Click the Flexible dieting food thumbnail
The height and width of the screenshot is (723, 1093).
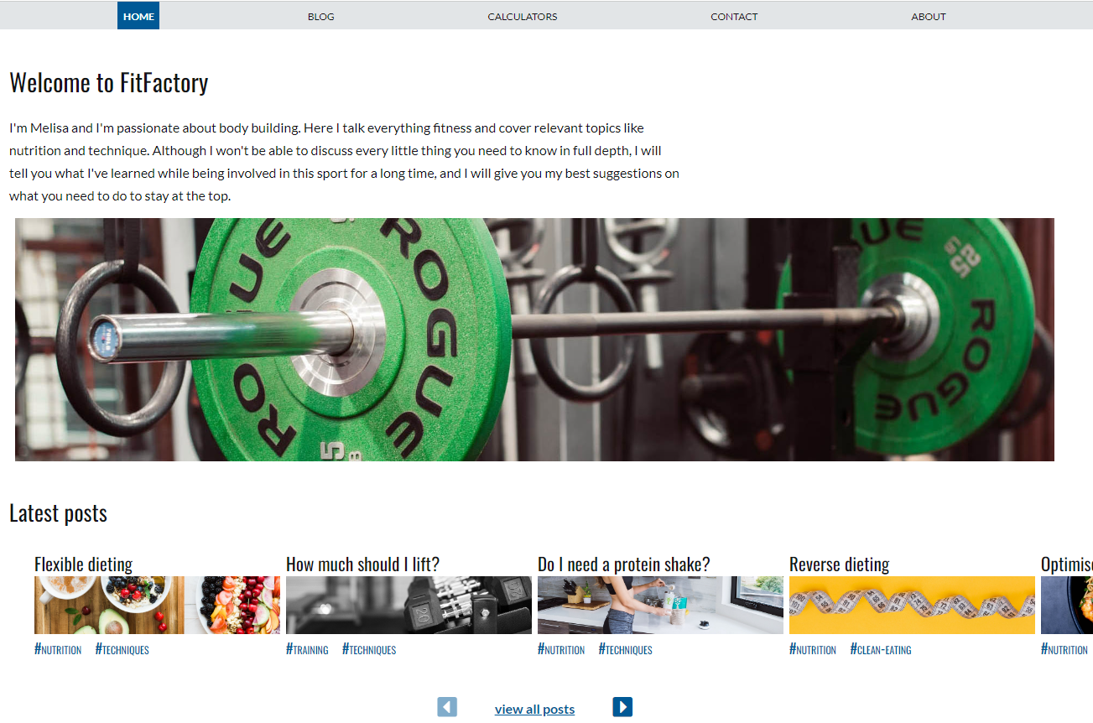pyautogui.click(x=157, y=605)
